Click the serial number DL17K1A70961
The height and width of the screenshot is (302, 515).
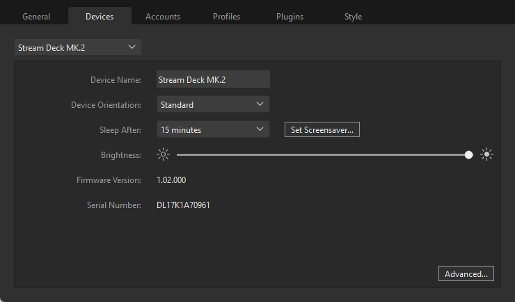(x=183, y=205)
